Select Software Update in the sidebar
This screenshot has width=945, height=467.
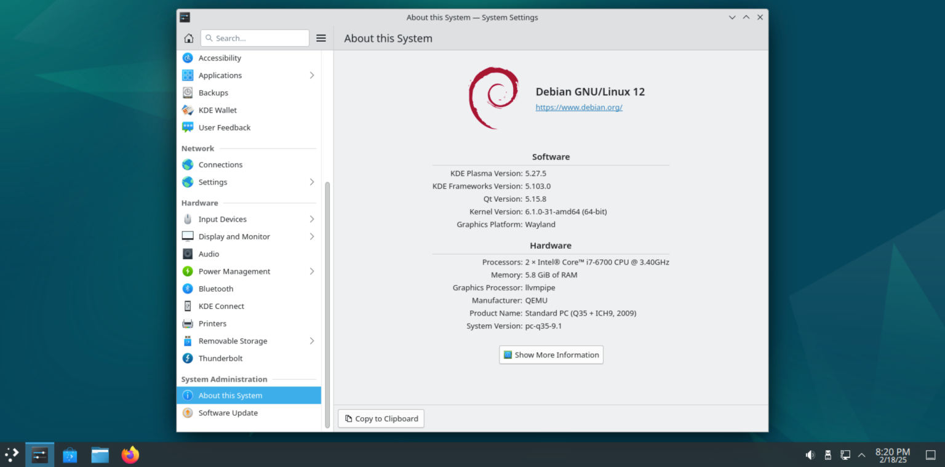coord(228,413)
